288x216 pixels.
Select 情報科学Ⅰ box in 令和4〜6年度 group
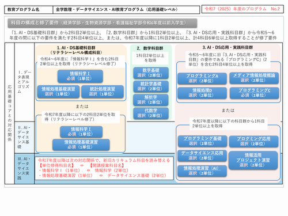click(x=80, y=76)
